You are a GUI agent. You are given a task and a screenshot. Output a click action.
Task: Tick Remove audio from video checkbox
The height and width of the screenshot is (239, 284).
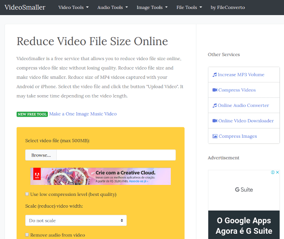coord(27,235)
